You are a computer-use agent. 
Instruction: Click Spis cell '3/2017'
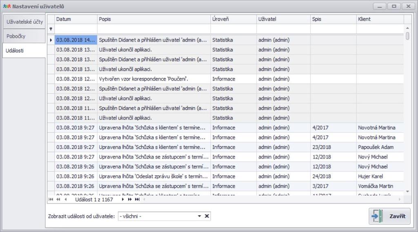pos(333,186)
